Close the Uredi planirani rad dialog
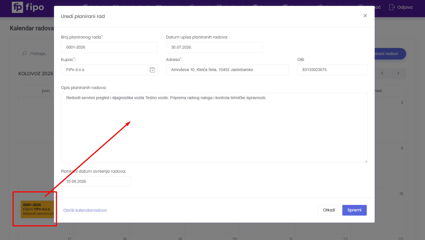 pos(365,16)
